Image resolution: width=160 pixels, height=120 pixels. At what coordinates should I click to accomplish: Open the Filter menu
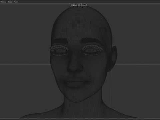(x=10, y=2)
